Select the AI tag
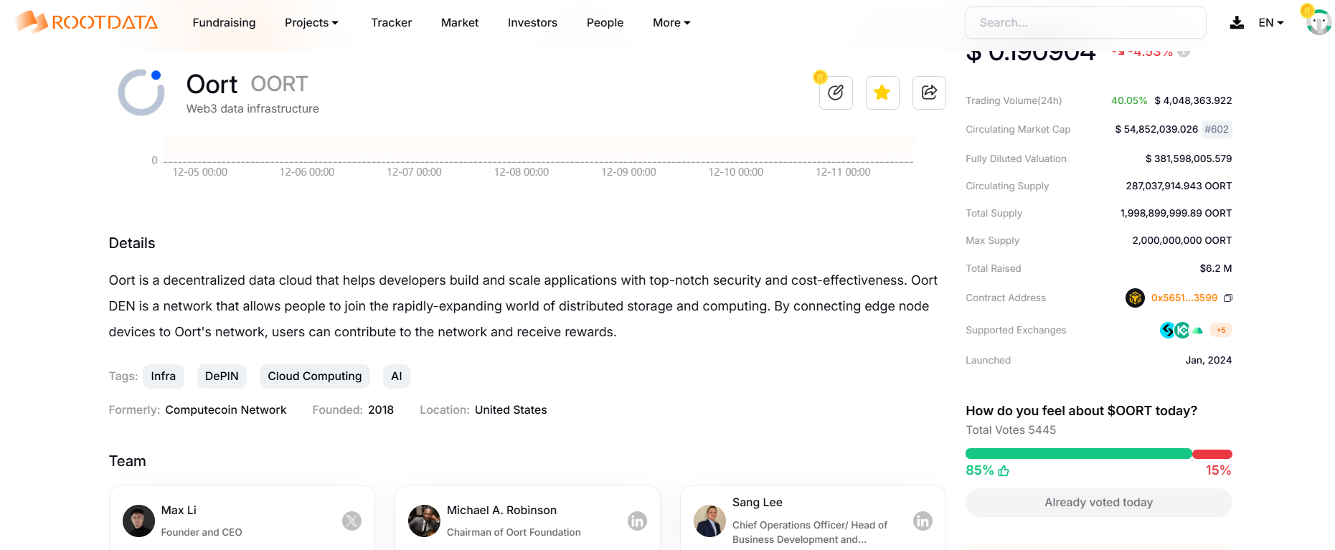 click(397, 376)
